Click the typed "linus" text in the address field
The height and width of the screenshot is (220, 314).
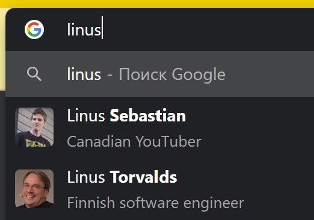84,29
